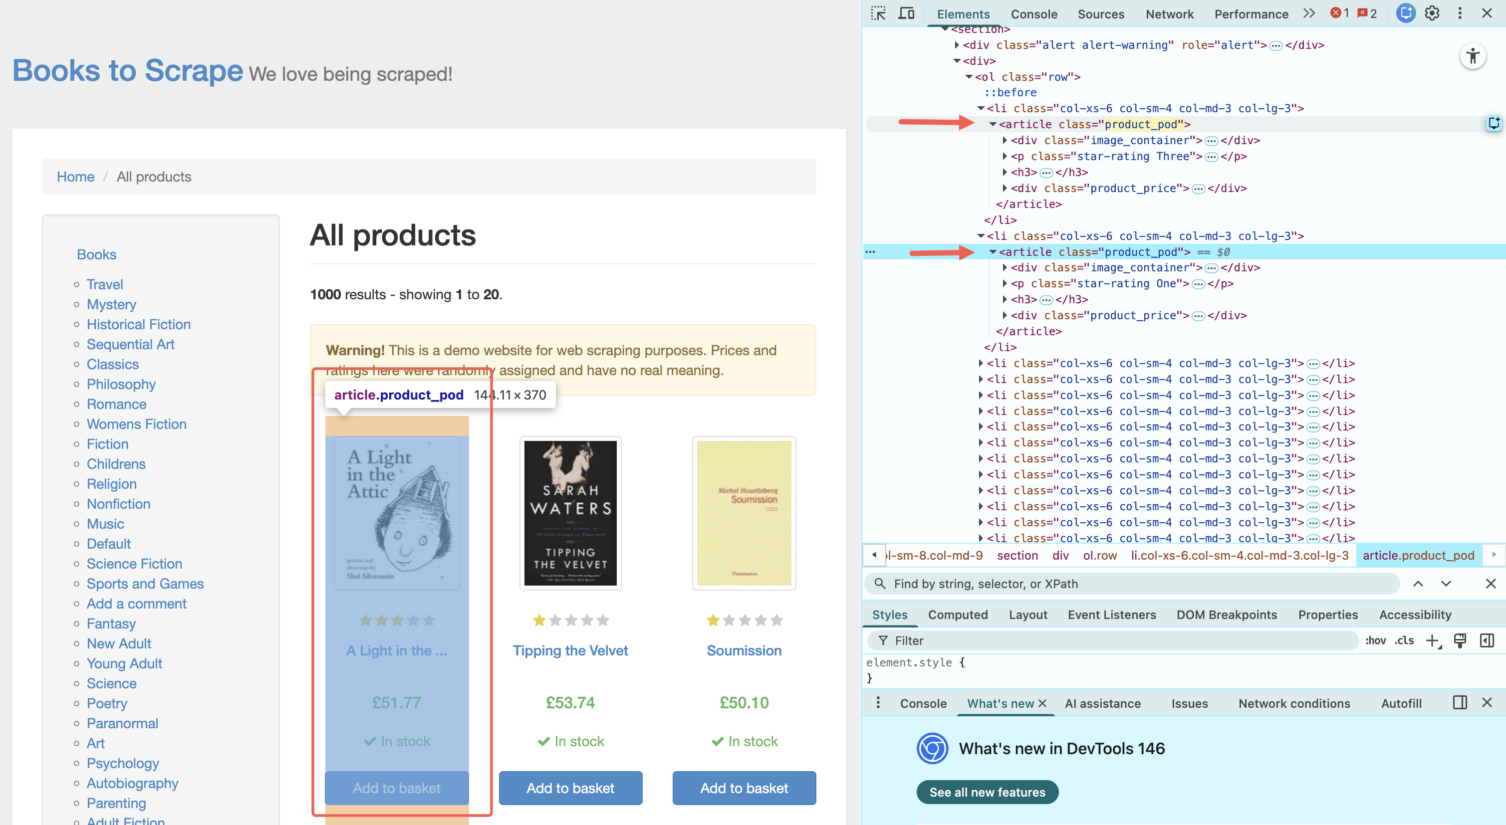Open the DOM Breakpoints tab
This screenshot has width=1506, height=825.
click(1227, 615)
